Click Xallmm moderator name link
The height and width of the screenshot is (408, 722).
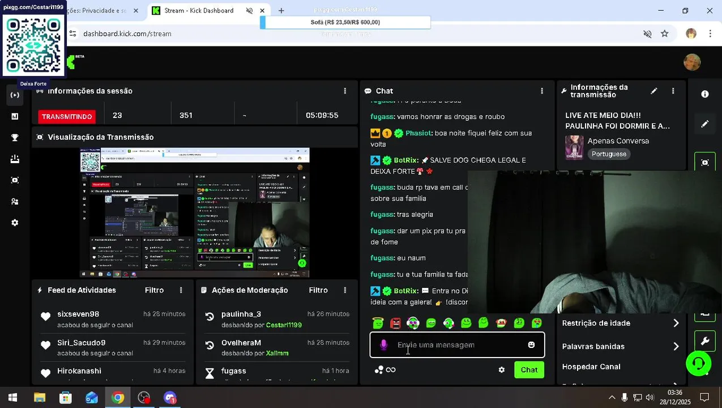(x=277, y=353)
